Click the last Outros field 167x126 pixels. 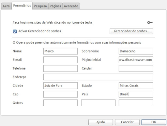click(136, 103)
